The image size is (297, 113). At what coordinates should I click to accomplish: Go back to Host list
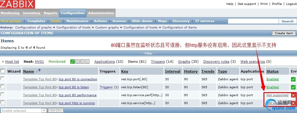coord(12,62)
